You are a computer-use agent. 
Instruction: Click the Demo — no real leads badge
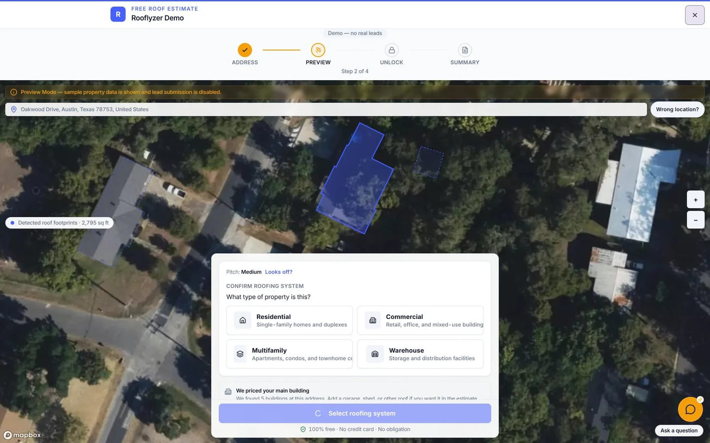click(355, 33)
